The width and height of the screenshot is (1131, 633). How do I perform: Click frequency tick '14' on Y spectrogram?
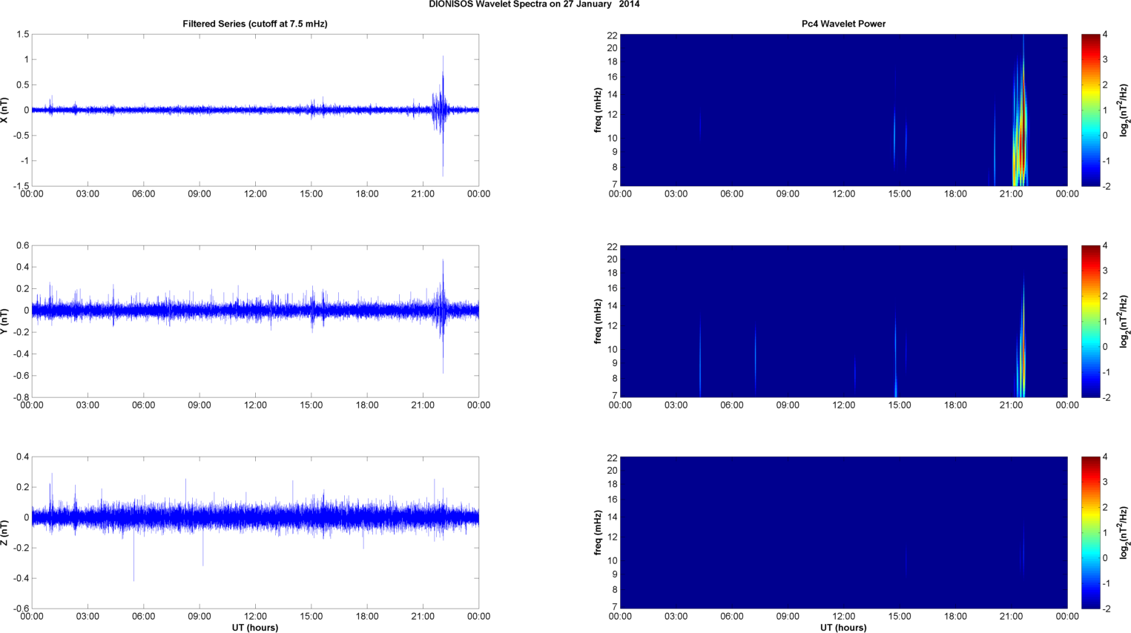point(613,305)
